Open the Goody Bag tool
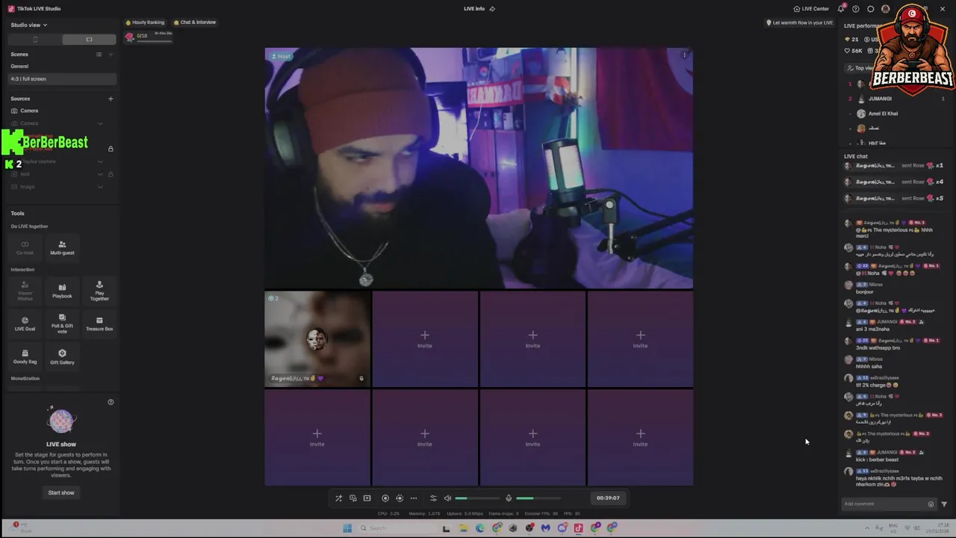Image resolution: width=956 pixels, height=538 pixels. coord(25,356)
